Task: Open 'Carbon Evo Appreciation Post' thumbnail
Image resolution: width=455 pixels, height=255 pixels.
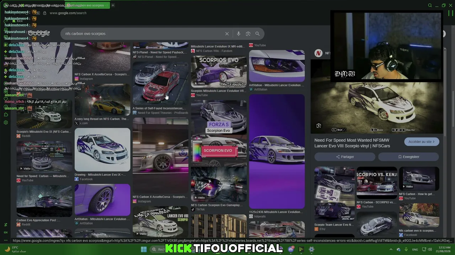Action: pyautogui.click(x=44, y=201)
